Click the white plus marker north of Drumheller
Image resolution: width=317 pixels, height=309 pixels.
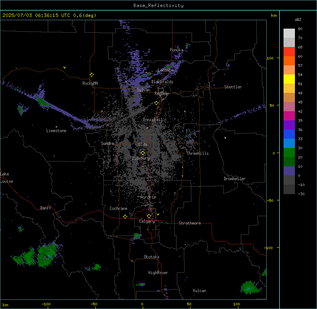coord(225,138)
